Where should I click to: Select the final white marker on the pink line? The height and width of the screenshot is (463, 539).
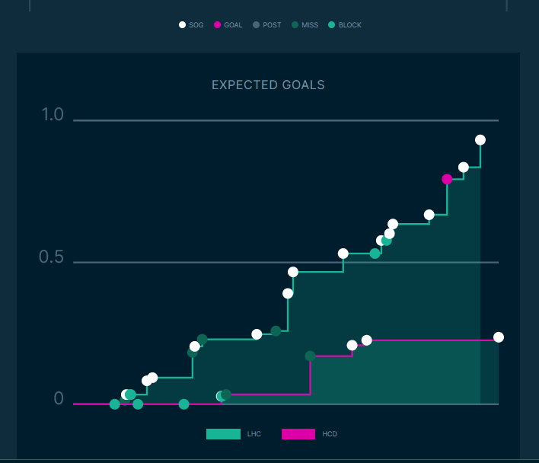click(499, 337)
